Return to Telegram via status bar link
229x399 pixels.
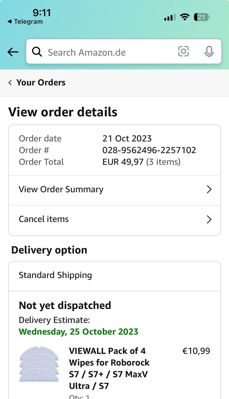(x=25, y=22)
